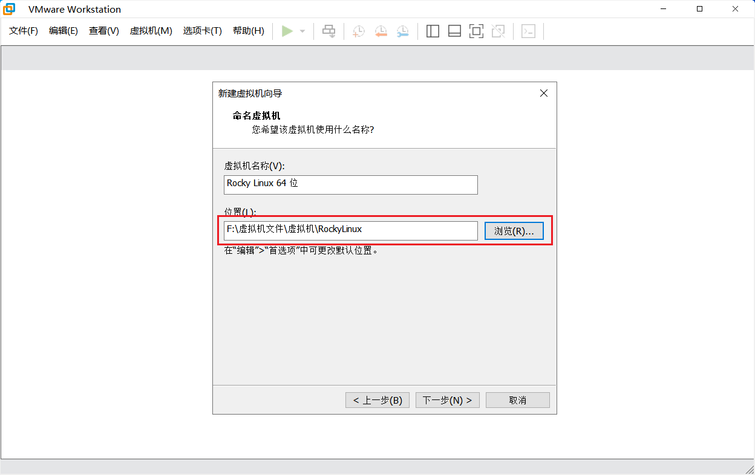The width and height of the screenshot is (755, 475).
Task: Click 下一步(N) to continue the wizard
Action: pos(447,400)
